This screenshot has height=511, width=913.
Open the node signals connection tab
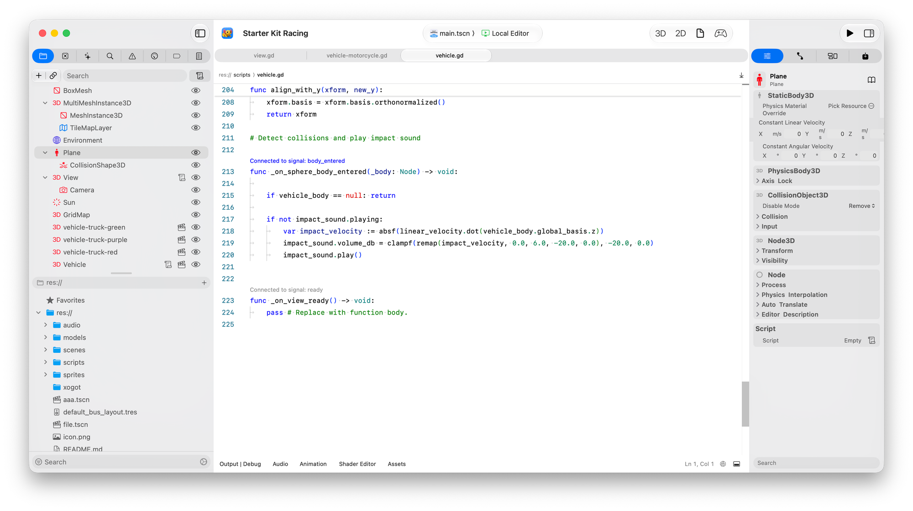tap(800, 56)
